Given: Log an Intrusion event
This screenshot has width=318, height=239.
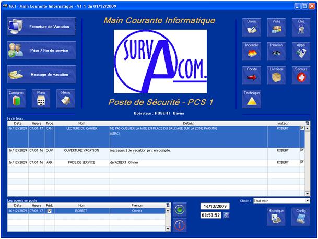Looking at the screenshot, I should [276, 51].
